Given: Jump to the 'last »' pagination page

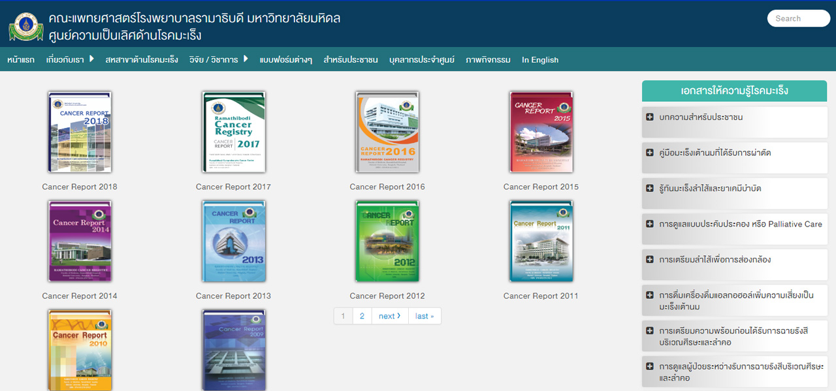Looking at the screenshot, I should point(425,316).
